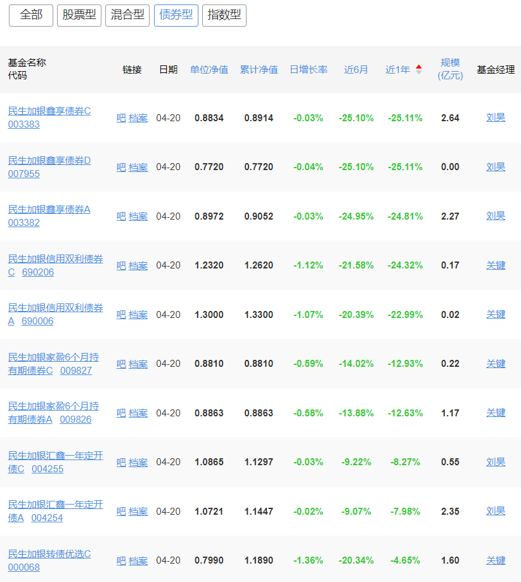Viewport: 521px width, 582px height.
Task: Open 档案 for 民生加银鑫享债券A
Action: pyautogui.click(x=138, y=216)
